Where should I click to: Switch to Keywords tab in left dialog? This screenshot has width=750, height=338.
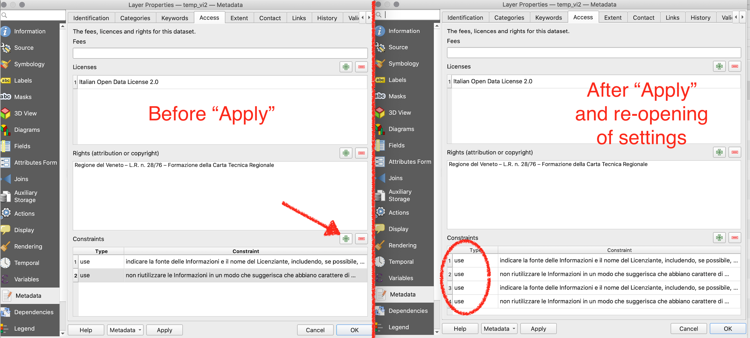[174, 18]
